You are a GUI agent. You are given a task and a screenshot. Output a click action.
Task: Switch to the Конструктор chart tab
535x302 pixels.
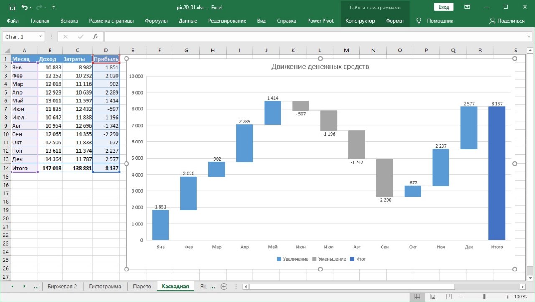(x=360, y=20)
